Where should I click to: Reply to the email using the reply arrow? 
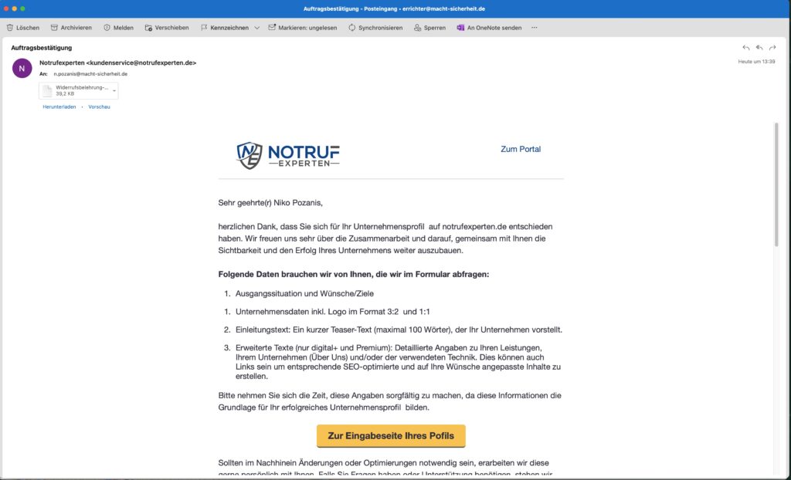(x=745, y=48)
